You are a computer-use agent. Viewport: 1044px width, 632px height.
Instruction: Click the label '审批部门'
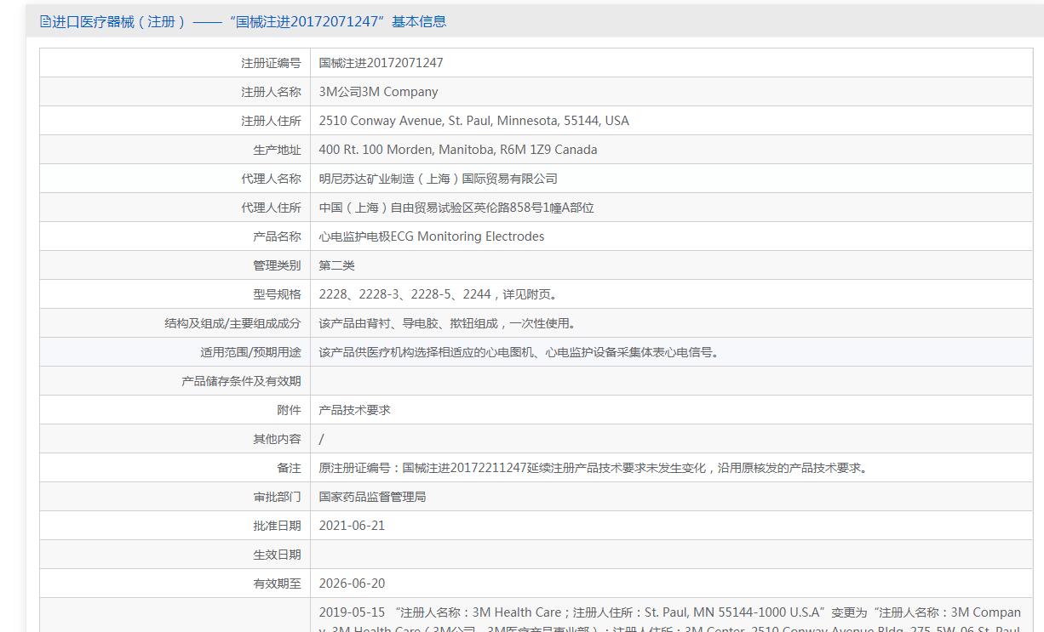(277, 497)
